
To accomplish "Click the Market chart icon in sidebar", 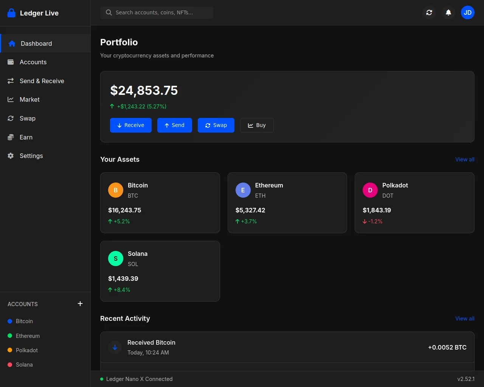I will coord(11,99).
